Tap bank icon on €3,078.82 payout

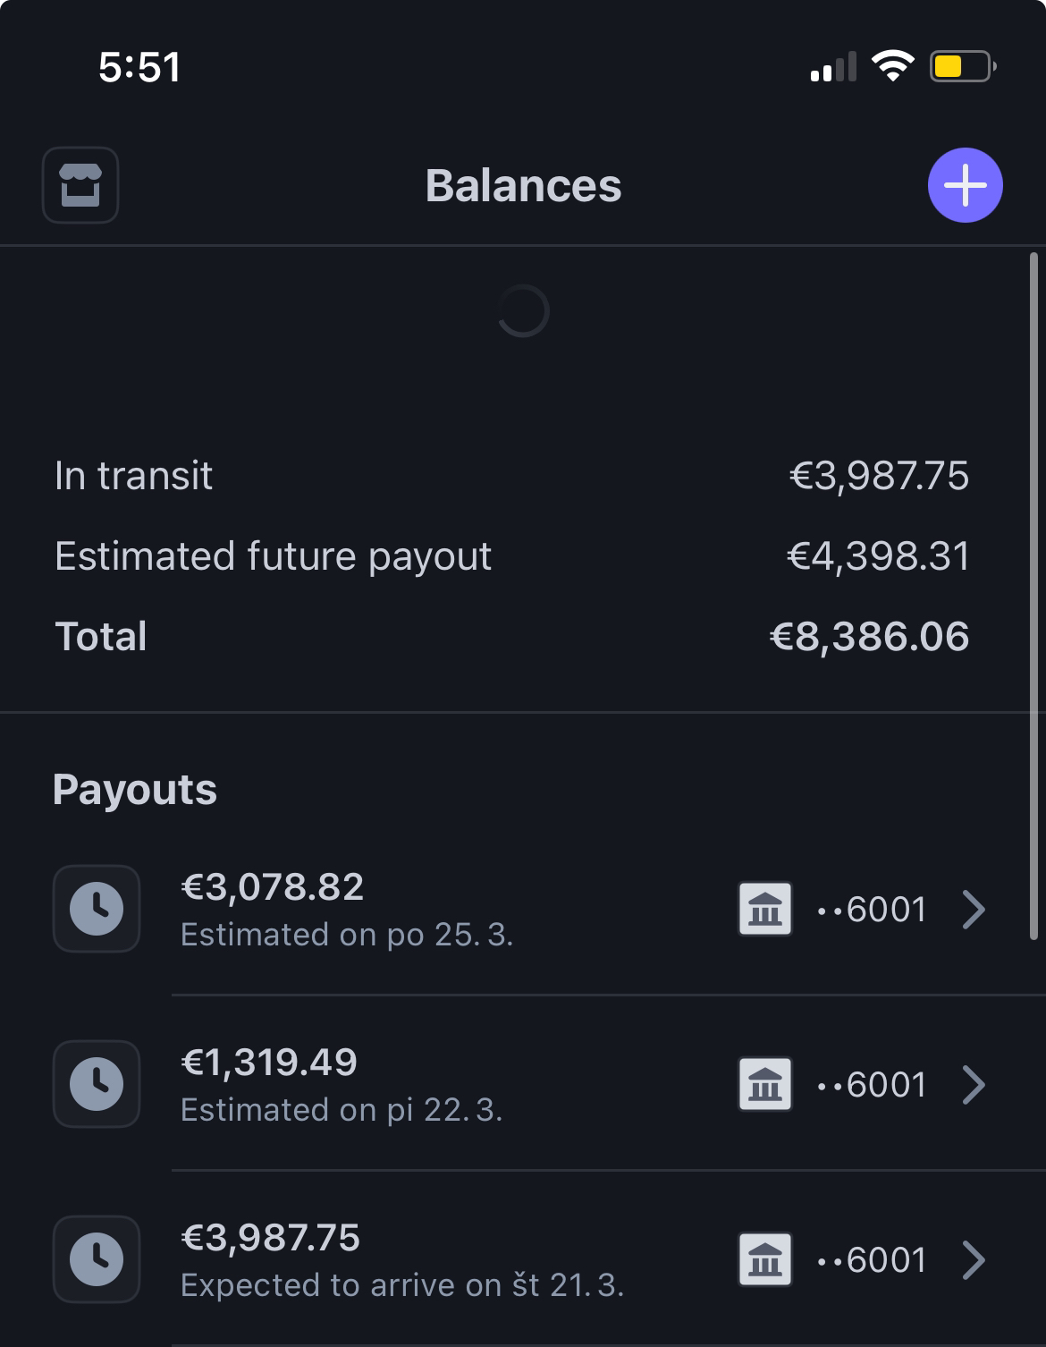764,910
